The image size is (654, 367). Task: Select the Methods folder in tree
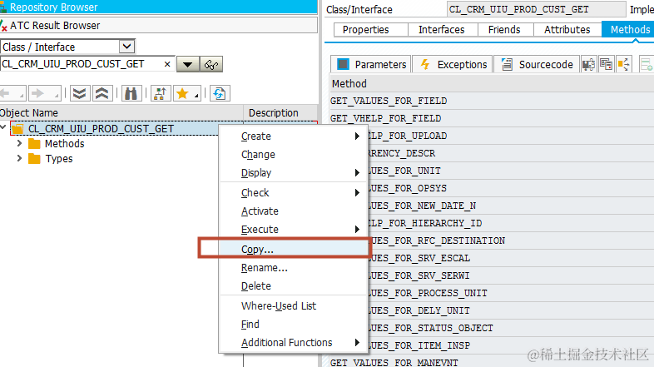(x=65, y=144)
